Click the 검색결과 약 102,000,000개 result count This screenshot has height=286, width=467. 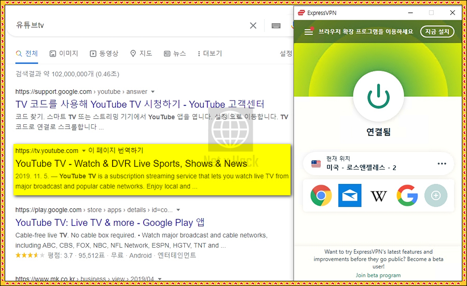67,74
